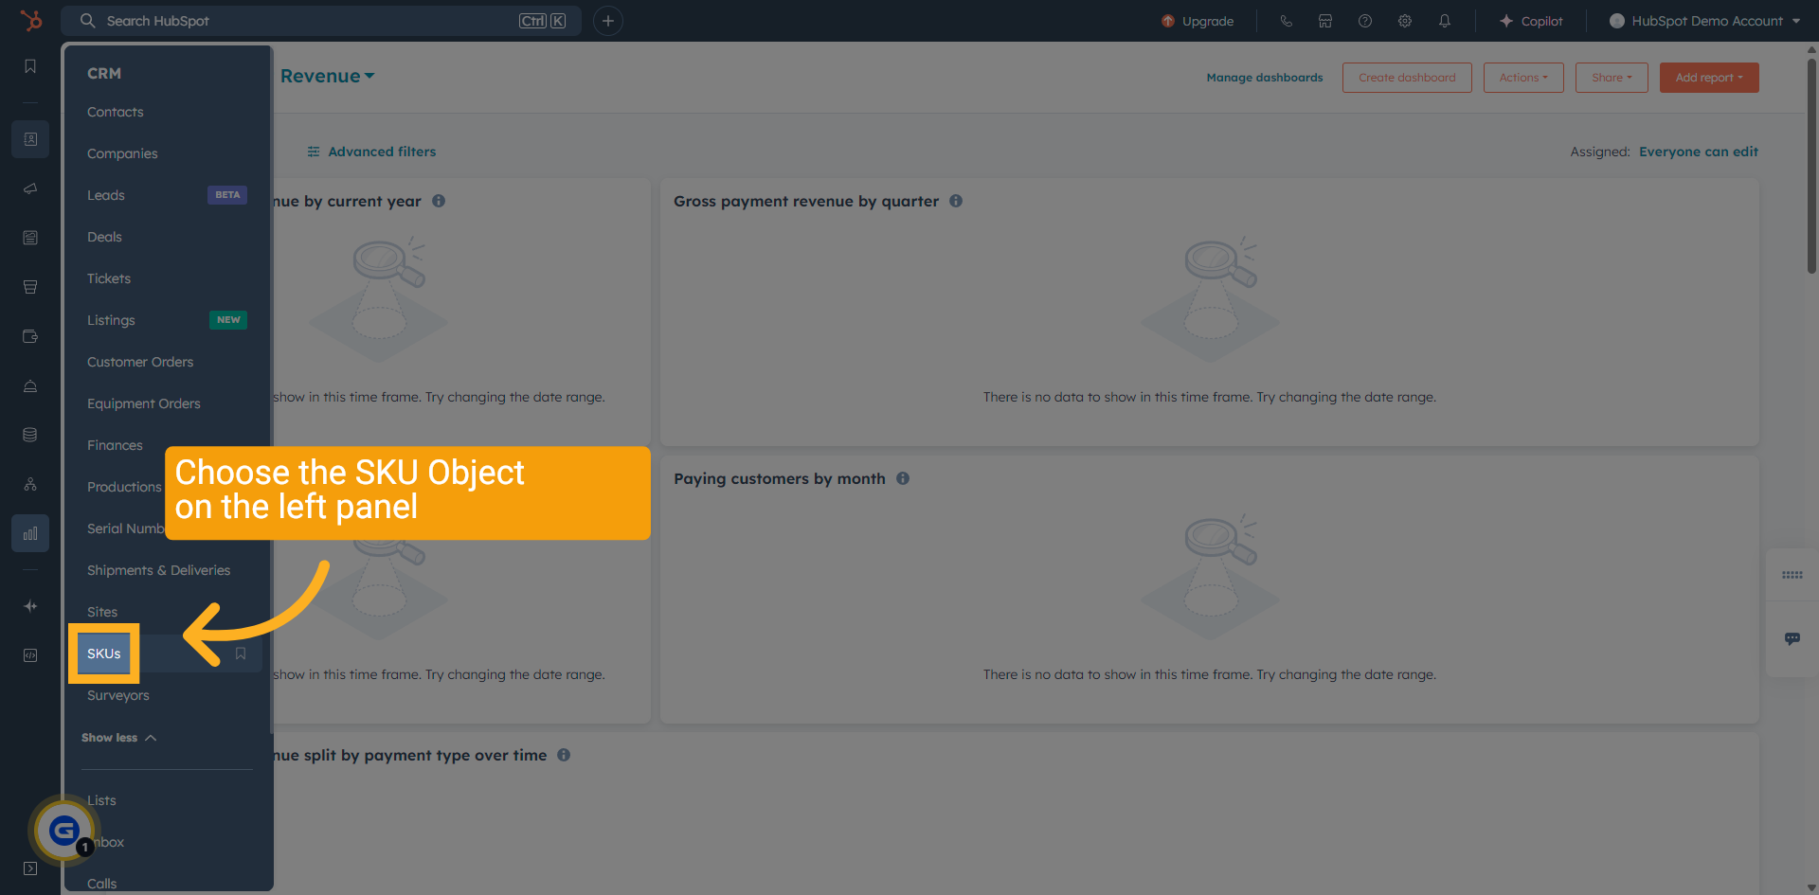Open the Breeze AI sparkle icon
Screen dimensions: 1819x895
30,606
